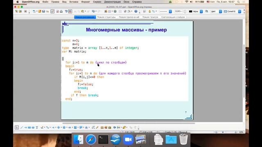Open the Вид menu
262x147 pixels.
[x=64, y=2]
